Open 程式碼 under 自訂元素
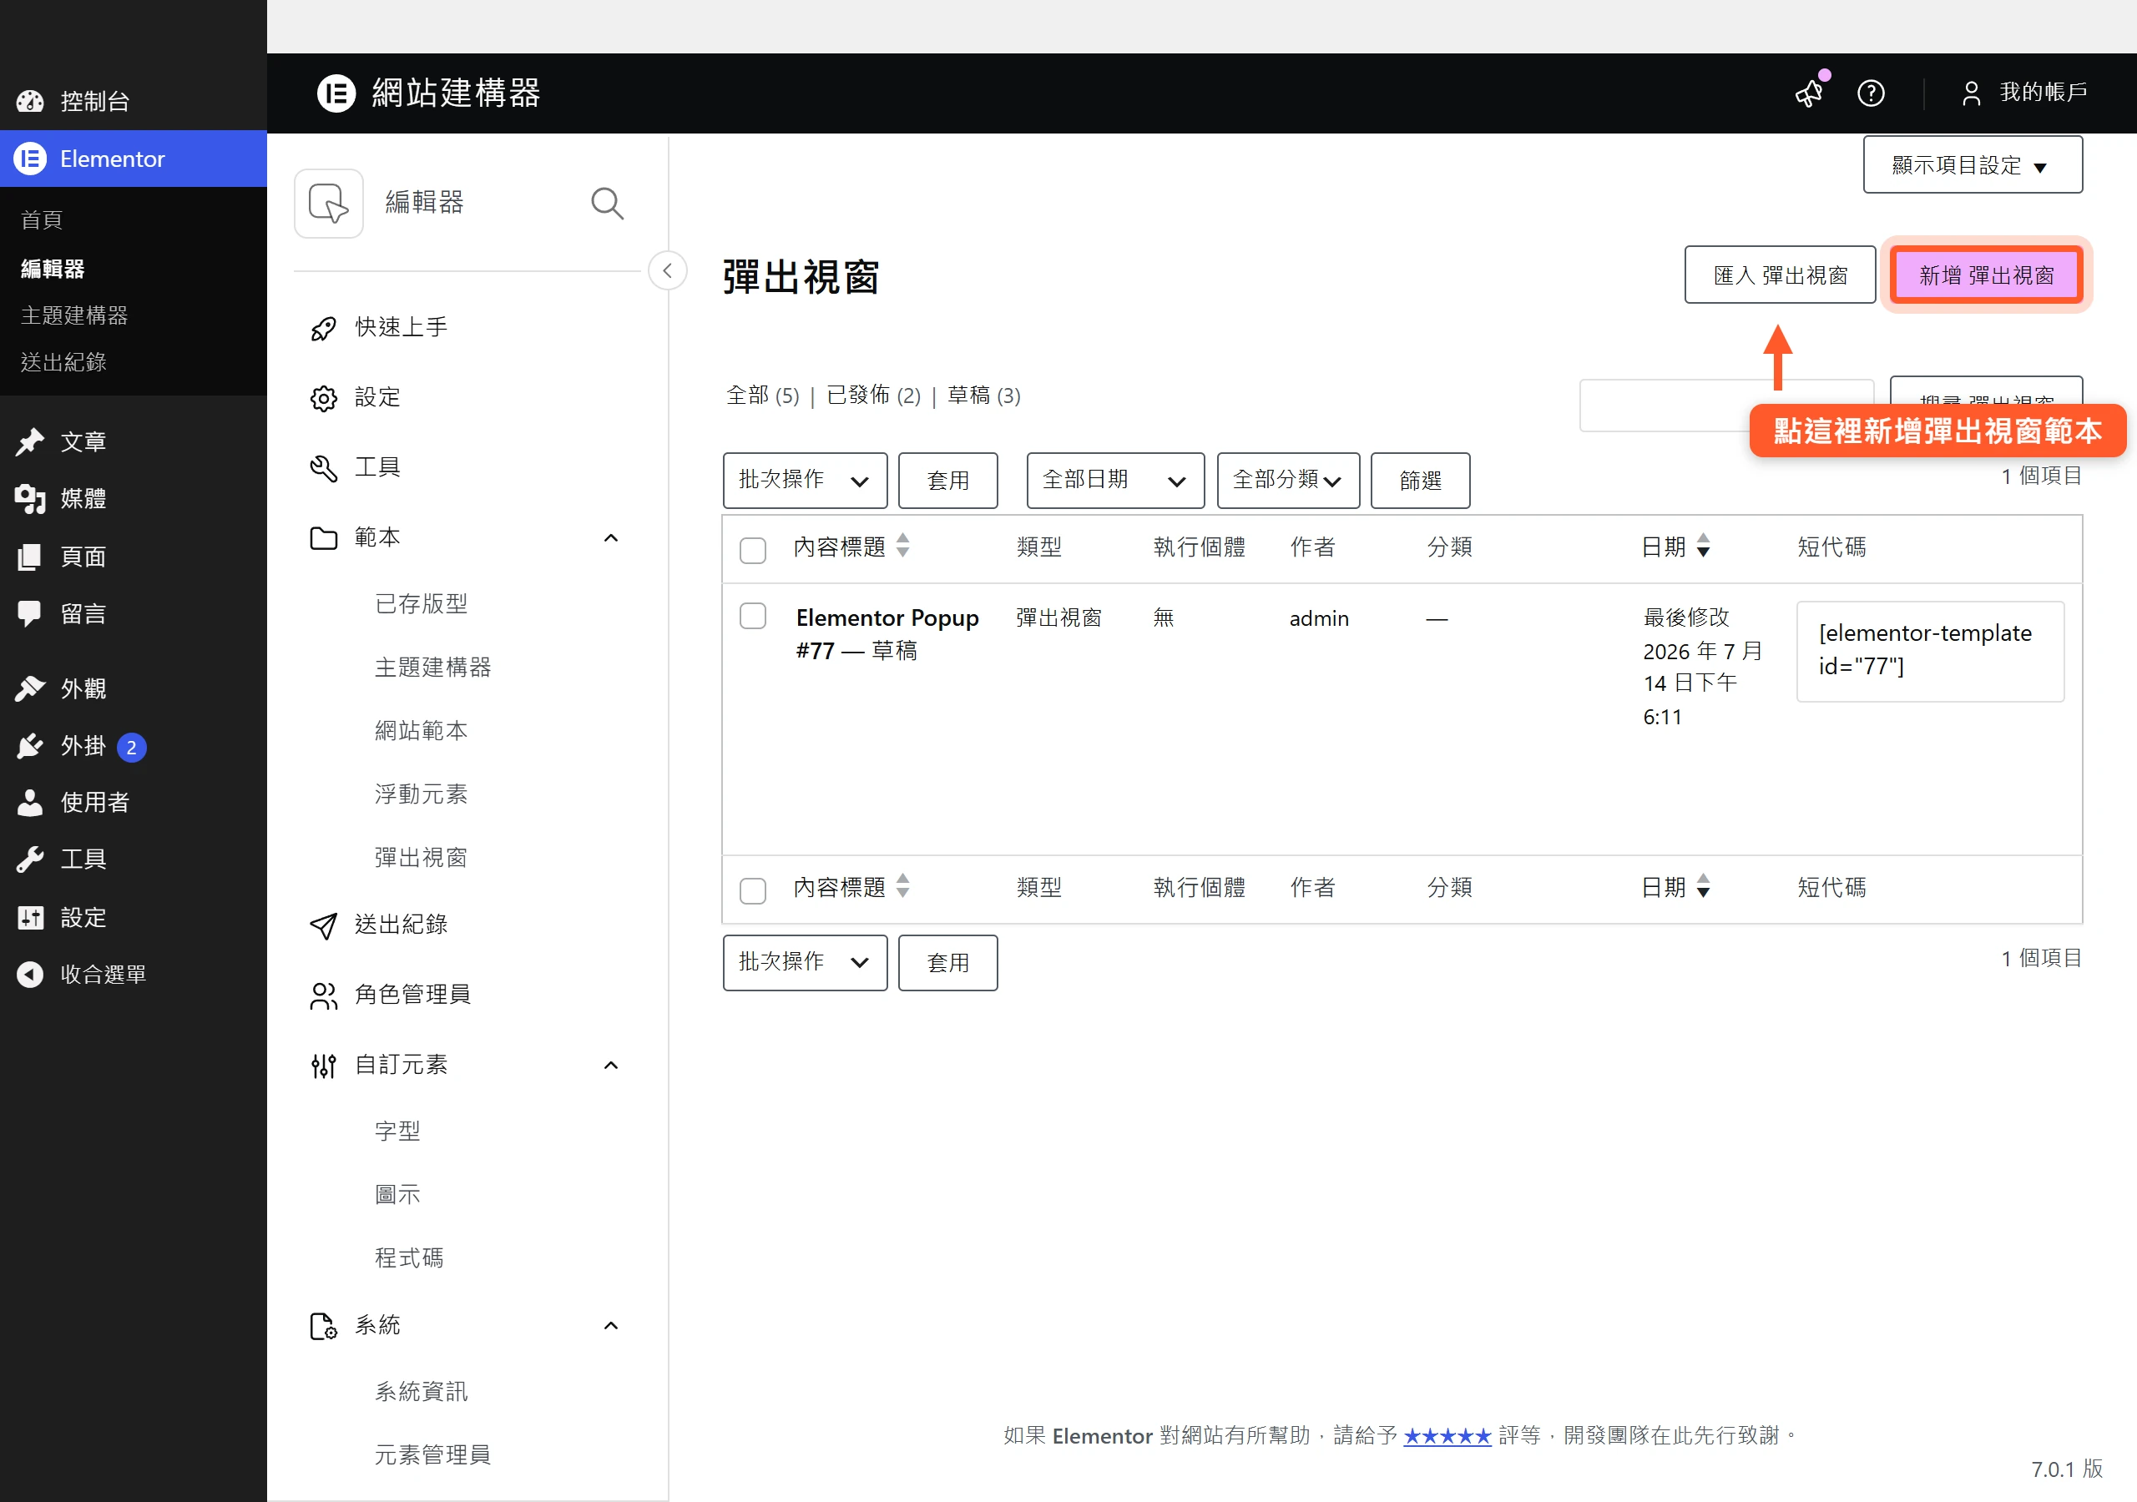The height and width of the screenshot is (1502, 2137). (x=410, y=1258)
